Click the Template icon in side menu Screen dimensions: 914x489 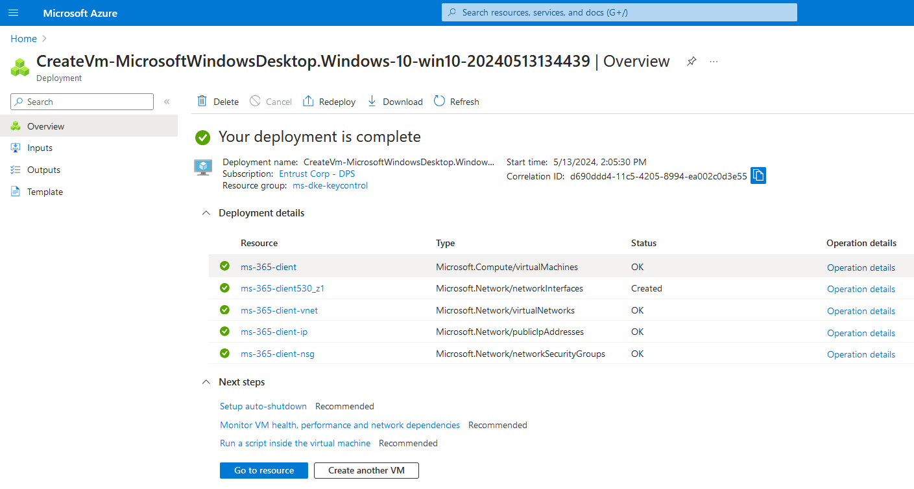coord(16,192)
